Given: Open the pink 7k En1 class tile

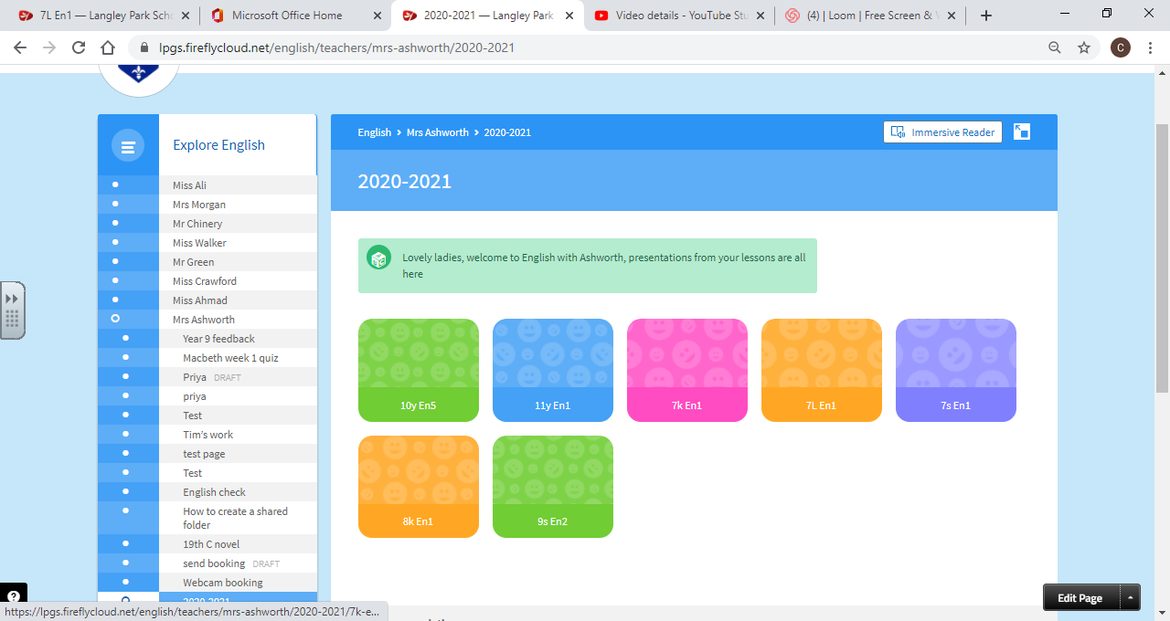Looking at the screenshot, I should click(x=686, y=370).
